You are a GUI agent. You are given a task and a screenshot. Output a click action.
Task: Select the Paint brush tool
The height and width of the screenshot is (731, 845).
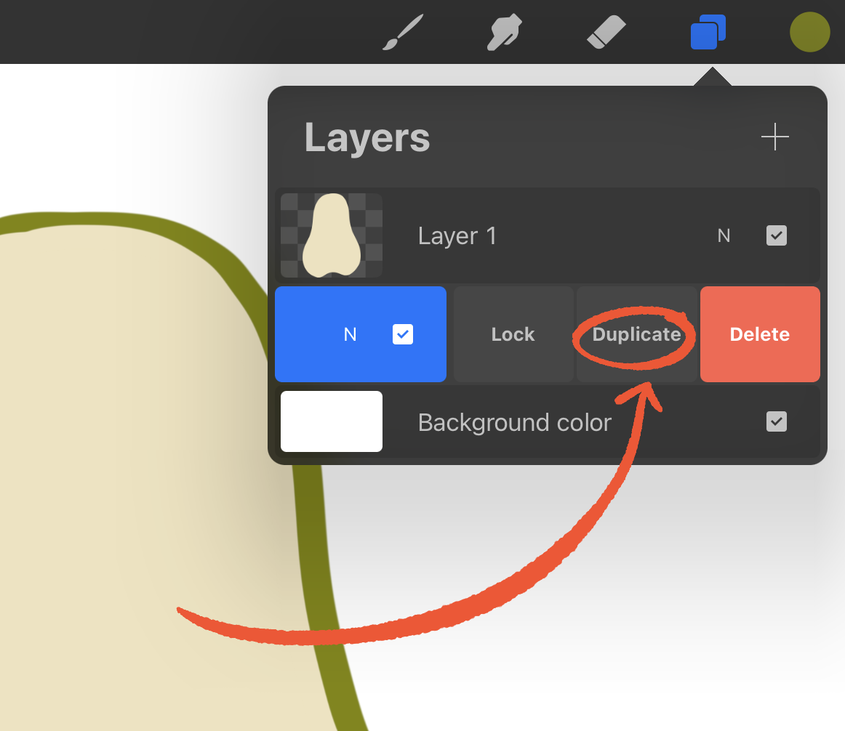point(402,33)
